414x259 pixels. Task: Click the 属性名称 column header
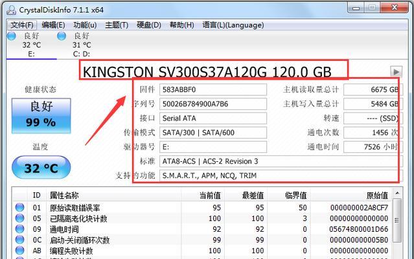(113, 196)
